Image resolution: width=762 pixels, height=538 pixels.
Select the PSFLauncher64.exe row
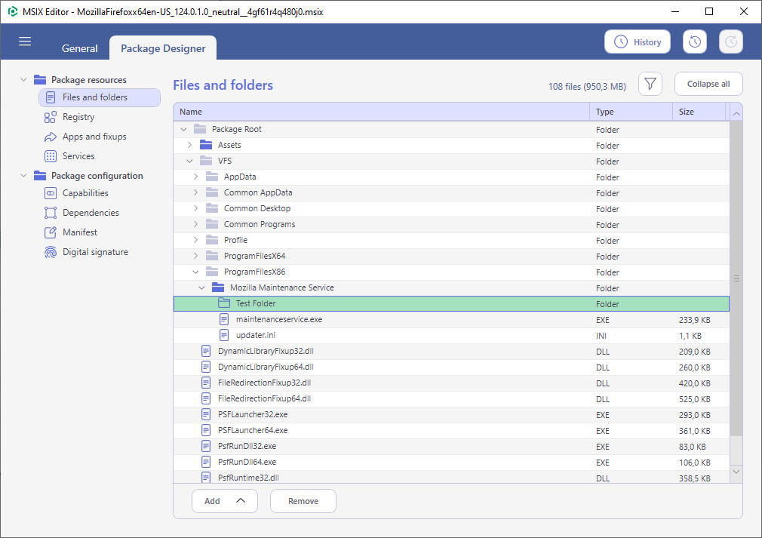(451, 431)
